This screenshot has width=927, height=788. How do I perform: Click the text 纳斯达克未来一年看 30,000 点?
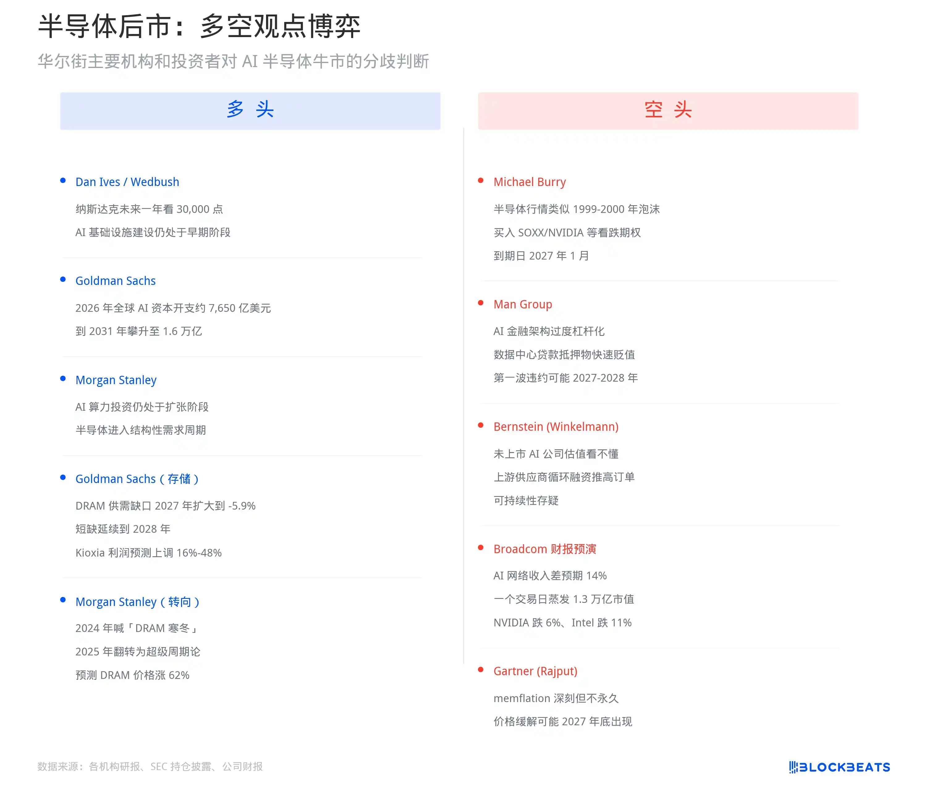[149, 209]
